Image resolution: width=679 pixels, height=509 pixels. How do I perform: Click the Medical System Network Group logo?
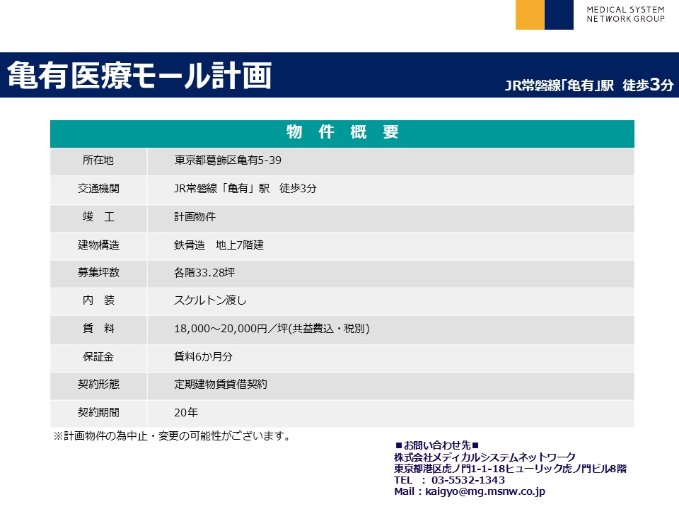[590, 15]
